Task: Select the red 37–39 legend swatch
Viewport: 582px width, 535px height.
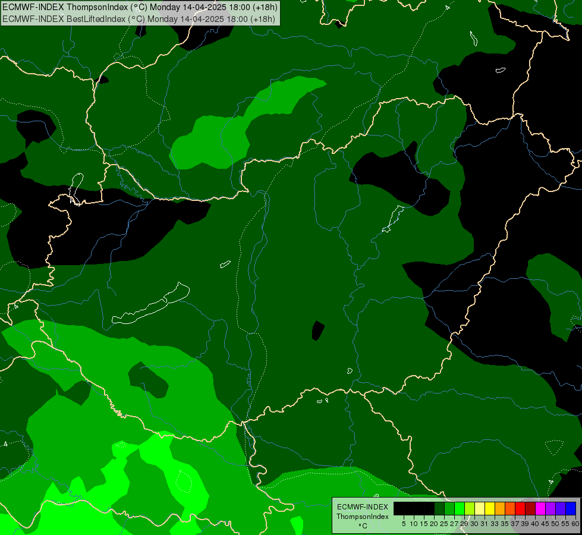Action: coord(520,508)
